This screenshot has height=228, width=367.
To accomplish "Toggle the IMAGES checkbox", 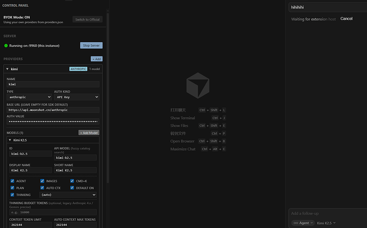I will [x=42, y=181].
